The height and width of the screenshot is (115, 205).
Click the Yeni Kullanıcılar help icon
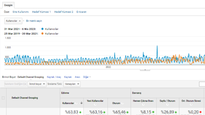pos(95,104)
